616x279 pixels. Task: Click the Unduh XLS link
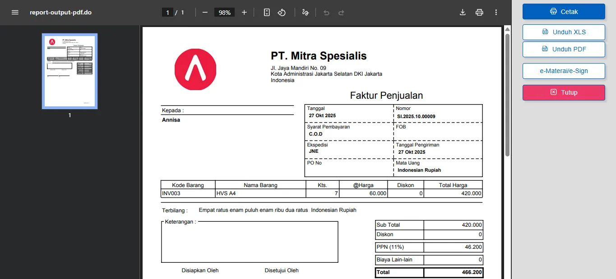(563, 32)
